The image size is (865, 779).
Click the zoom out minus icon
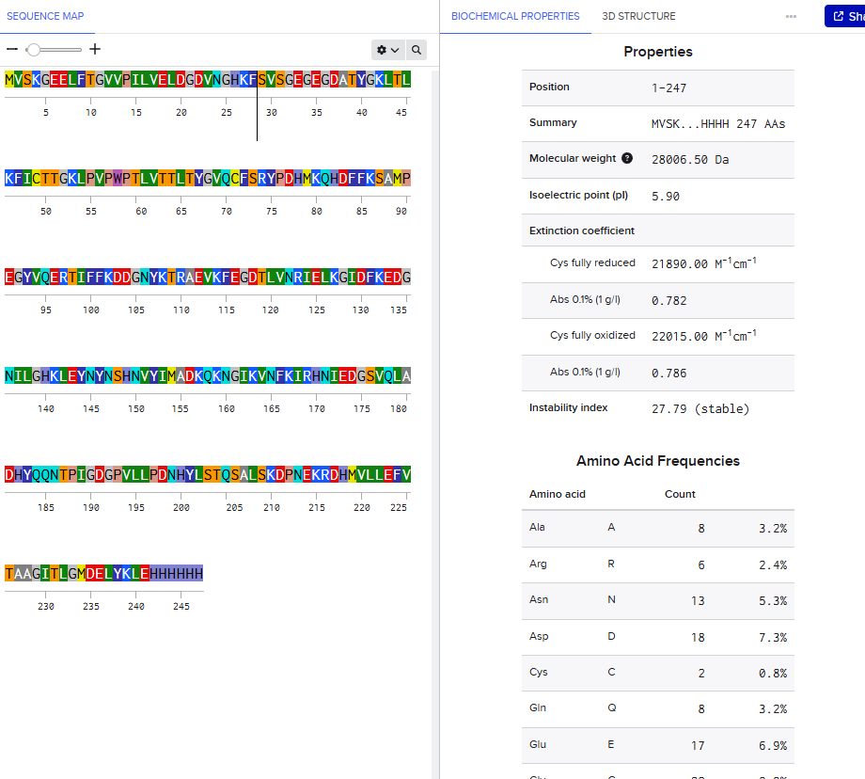[12, 50]
